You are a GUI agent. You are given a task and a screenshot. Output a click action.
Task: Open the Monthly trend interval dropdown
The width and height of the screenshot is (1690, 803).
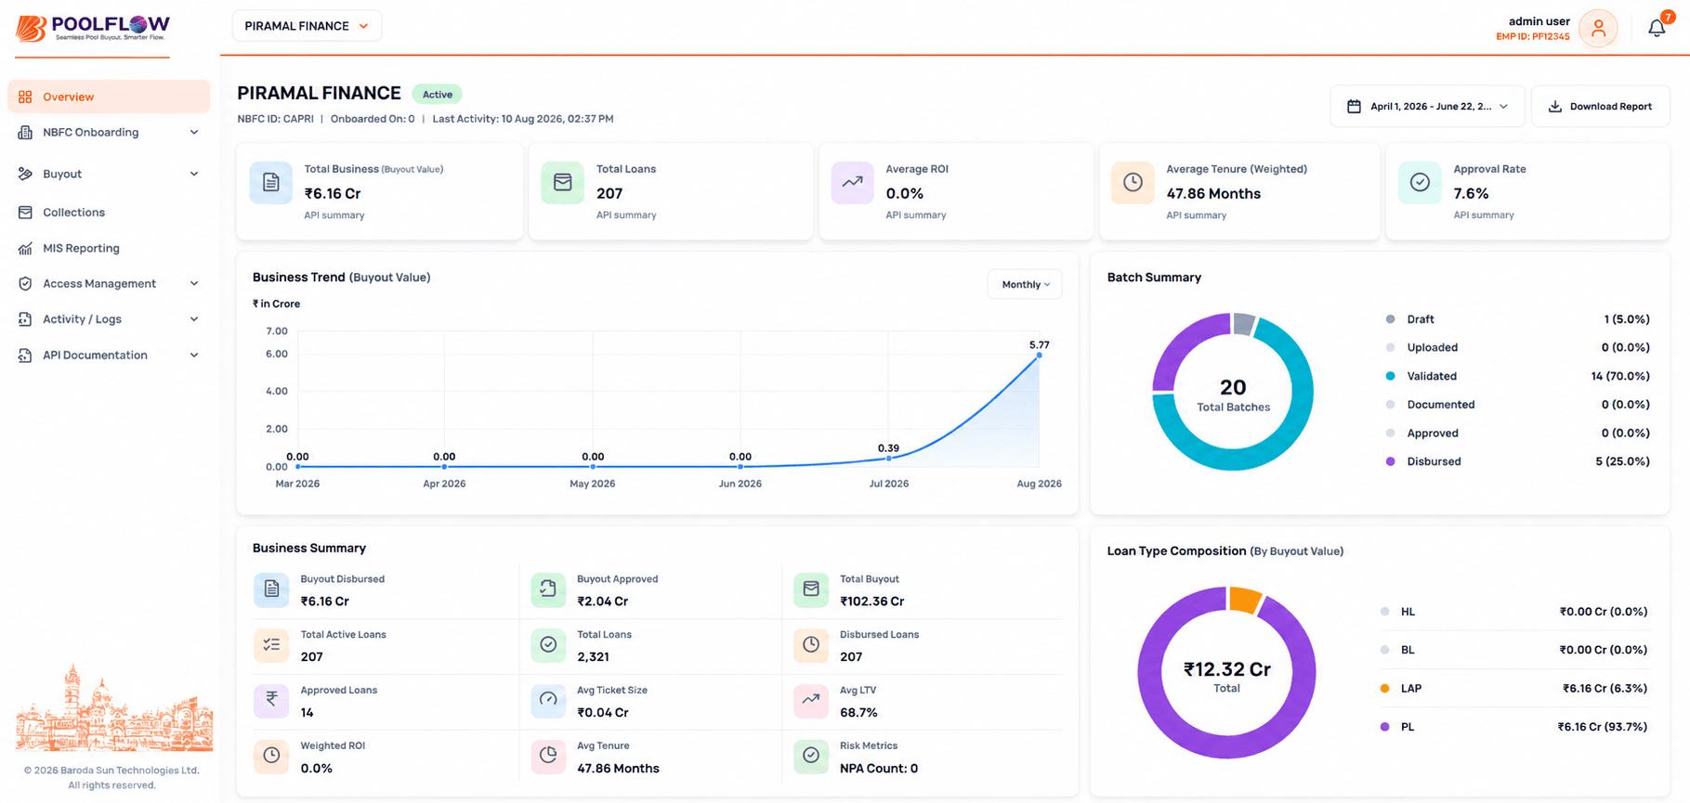click(x=1025, y=285)
